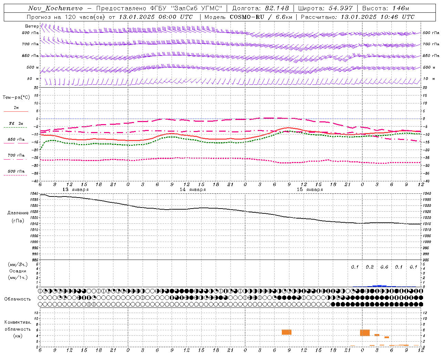Image resolution: width=441 pixels, height=353 pixels.
Task: Click the 14 января date label
Action: click(x=193, y=190)
